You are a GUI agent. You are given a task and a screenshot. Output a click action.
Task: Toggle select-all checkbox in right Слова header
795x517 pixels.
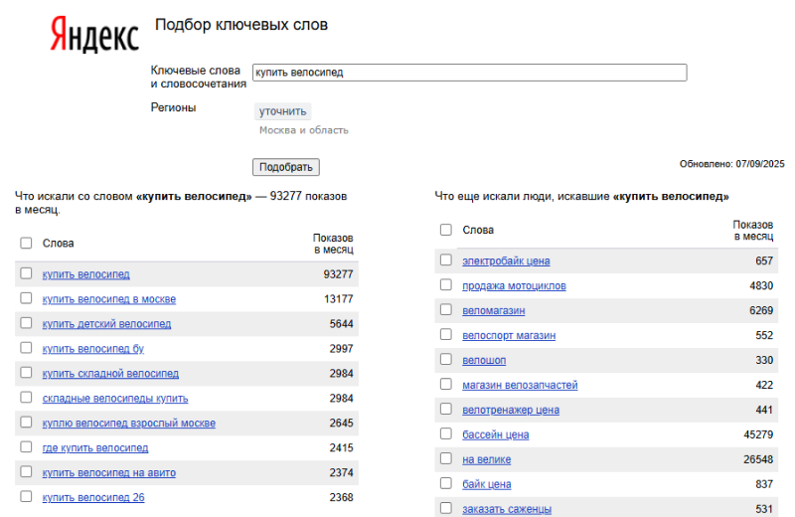click(x=445, y=230)
